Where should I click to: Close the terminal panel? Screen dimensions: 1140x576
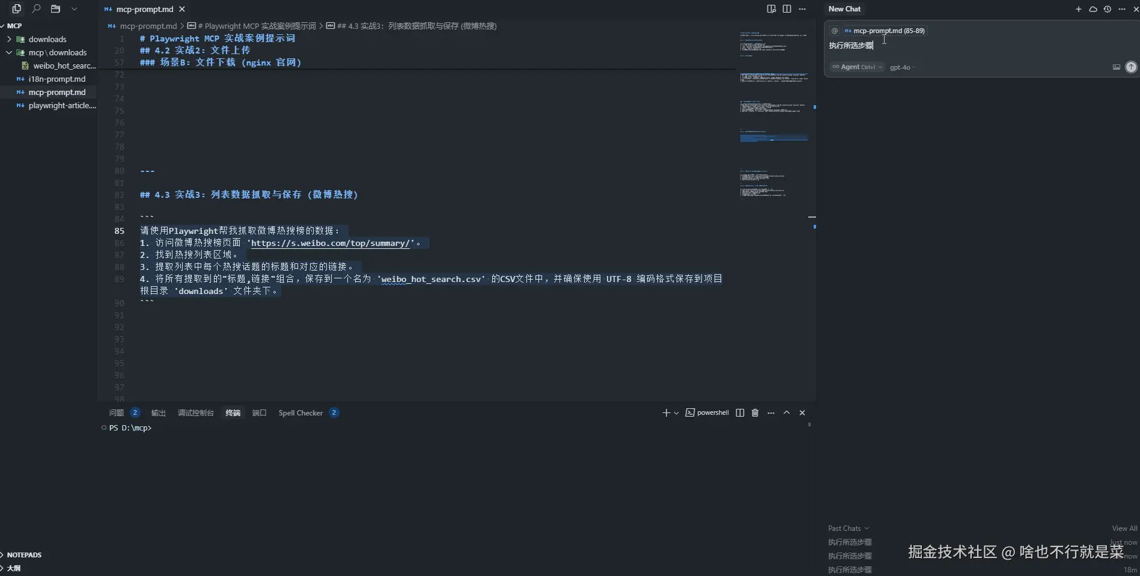pos(802,412)
